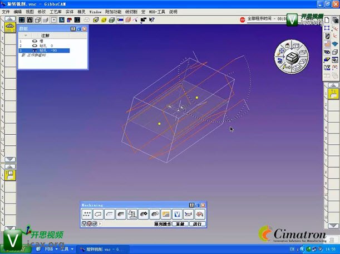The image size is (340, 254).
Task: Select the holes drilling operation icon
Action: point(87,214)
